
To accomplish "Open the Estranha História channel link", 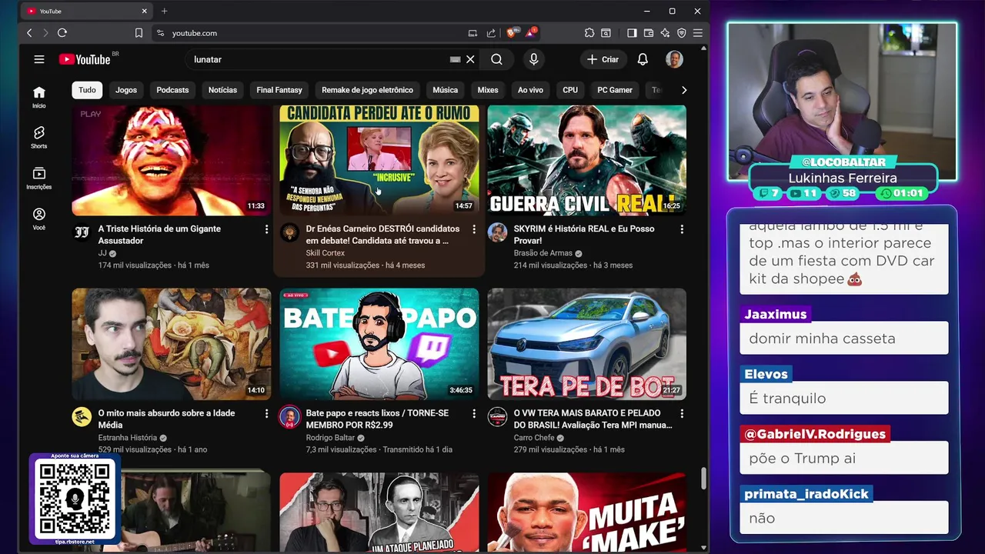I will click(128, 438).
